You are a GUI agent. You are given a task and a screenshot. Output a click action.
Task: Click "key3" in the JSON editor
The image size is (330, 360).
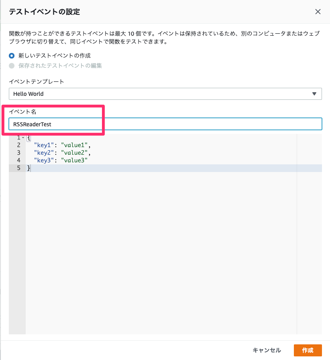(43, 160)
